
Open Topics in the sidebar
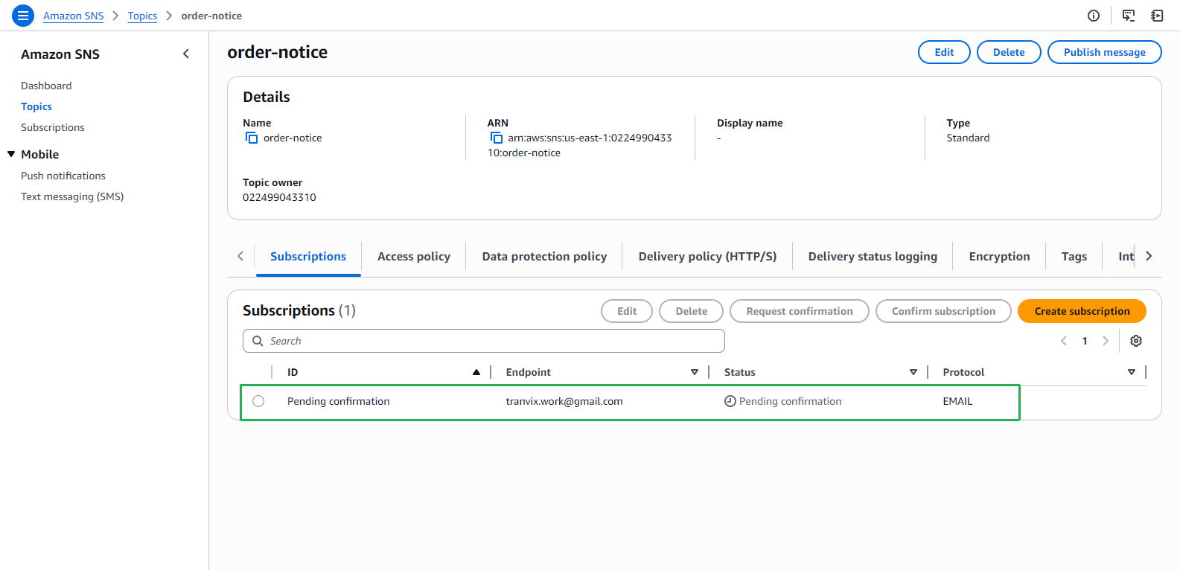pyautogui.click(x=36, y=106)
